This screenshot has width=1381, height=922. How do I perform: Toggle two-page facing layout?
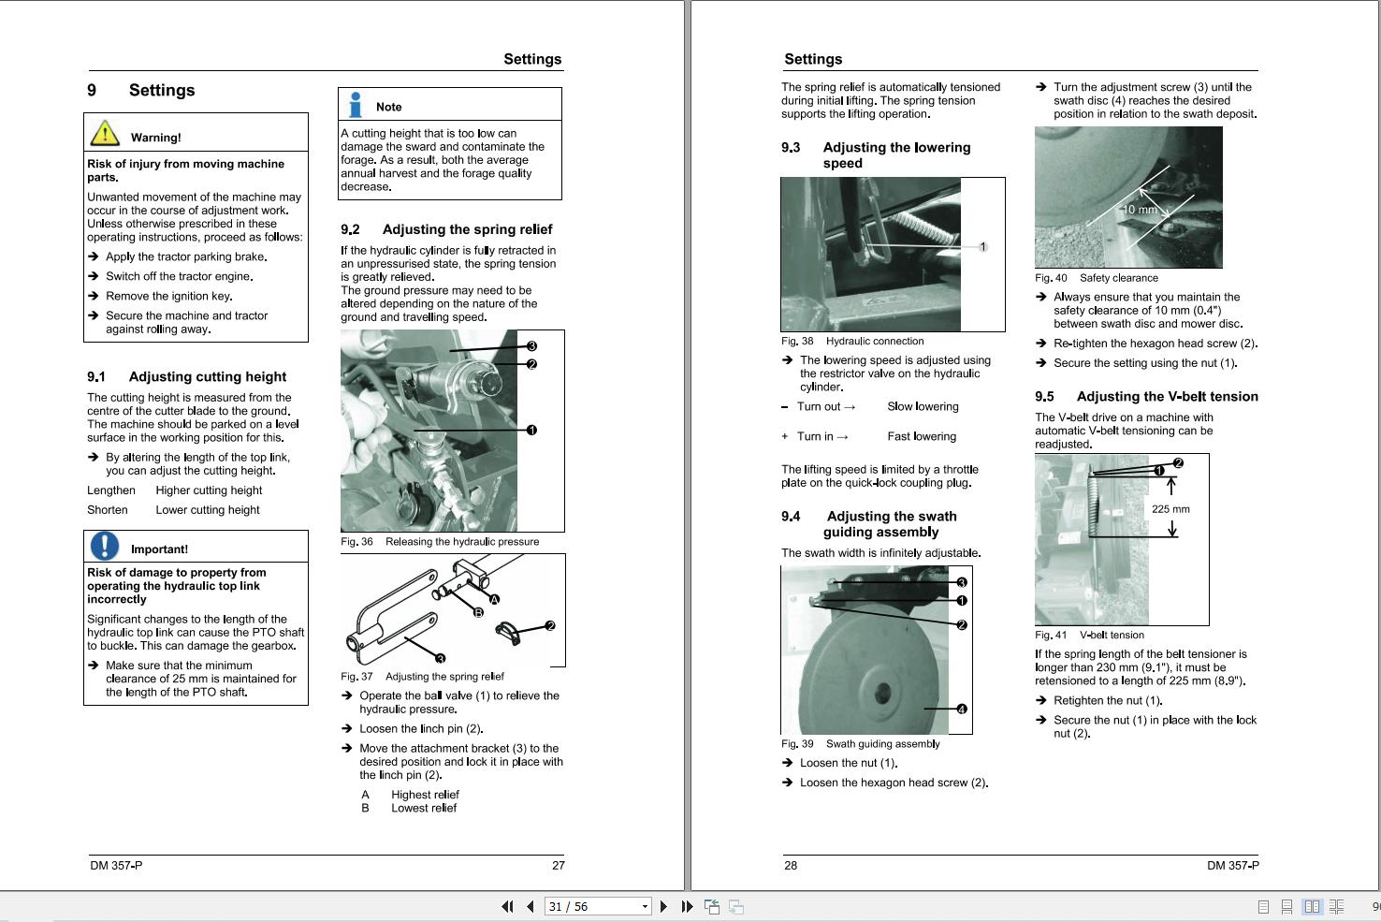tap(1312, 906)
